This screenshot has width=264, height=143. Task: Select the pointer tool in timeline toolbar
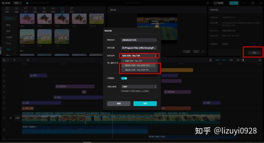coord(4,60)
